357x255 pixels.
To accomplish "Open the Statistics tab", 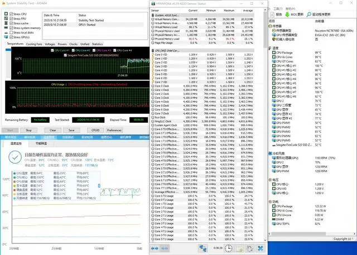I will coord(97,44).
